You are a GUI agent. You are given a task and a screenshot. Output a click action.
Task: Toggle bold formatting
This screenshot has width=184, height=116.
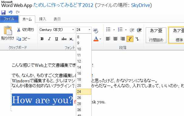click(42, 39)
